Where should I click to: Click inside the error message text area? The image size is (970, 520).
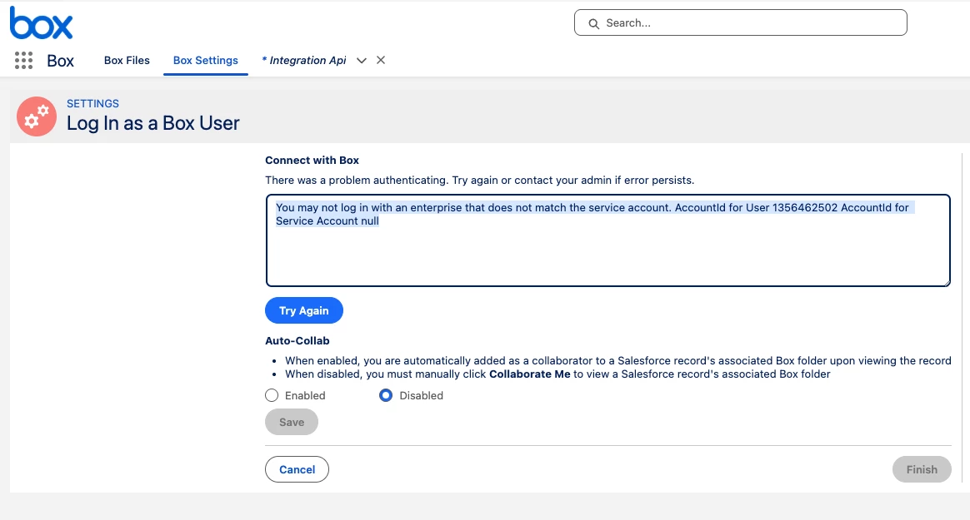pos(608,240)
